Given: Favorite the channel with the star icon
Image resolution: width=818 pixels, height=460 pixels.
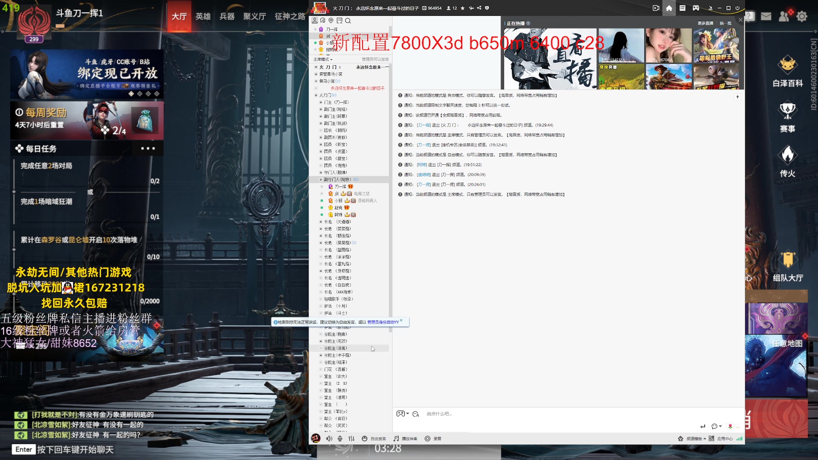Looking at the screenshot, I should click(x=463, y=8).
